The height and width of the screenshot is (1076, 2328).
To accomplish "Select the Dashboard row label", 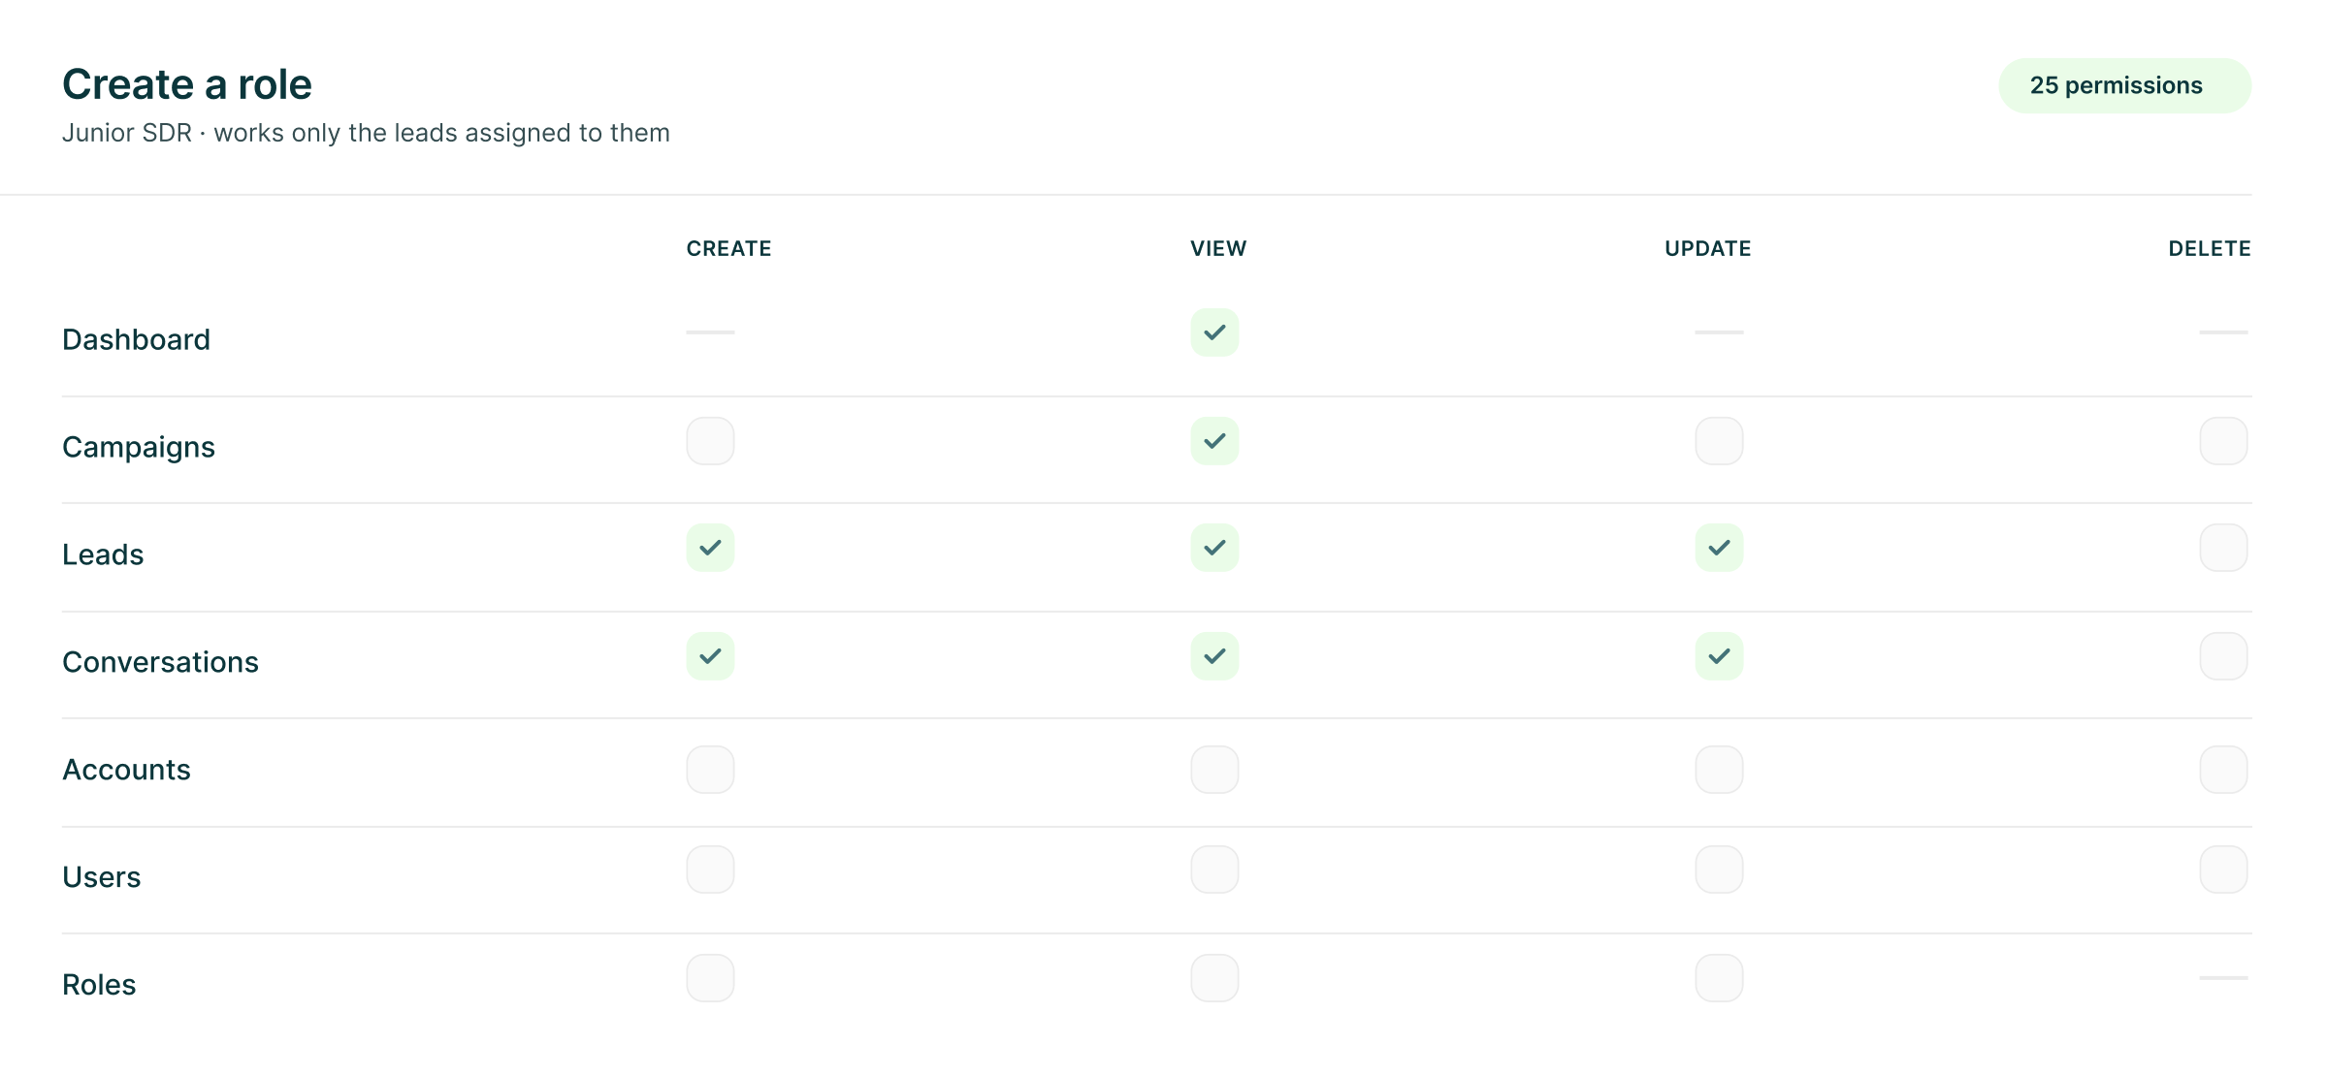I will click(x=136, y=339).
